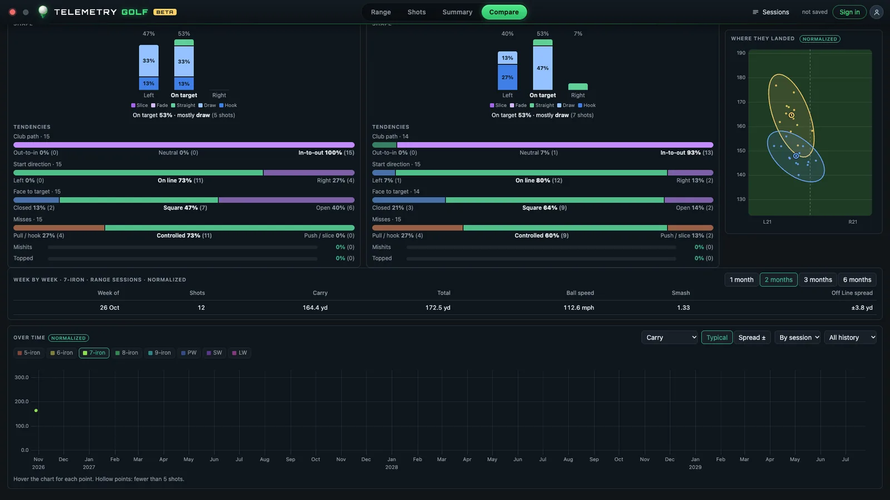Toggle the 9-iron club chip
The width and height of the screenshot is (890, 500).
pos(160,353)
